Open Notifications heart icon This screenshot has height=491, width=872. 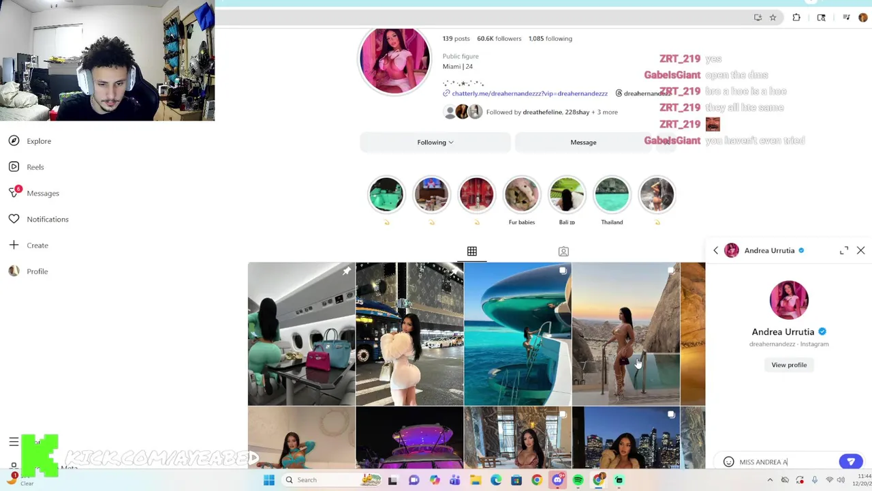pos(14,219)
